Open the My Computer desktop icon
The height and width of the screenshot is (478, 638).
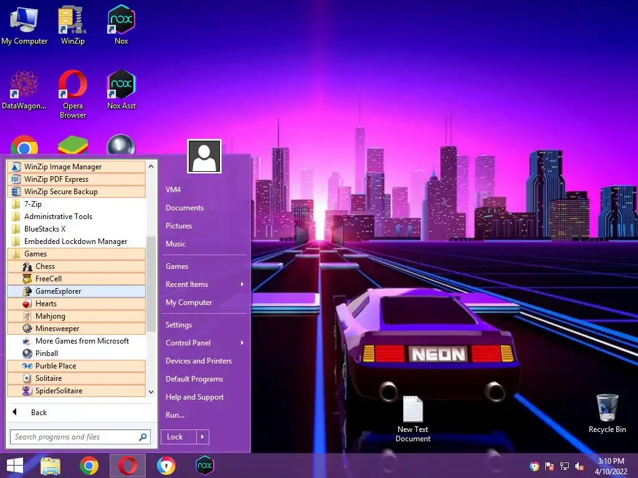(24, 26)
